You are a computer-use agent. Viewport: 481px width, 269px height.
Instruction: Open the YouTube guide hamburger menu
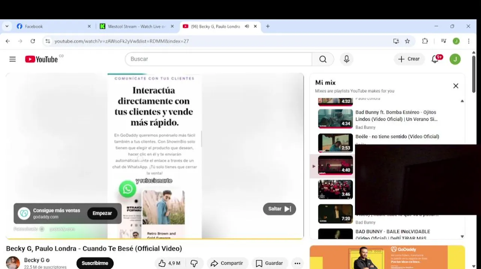(12, 59)
